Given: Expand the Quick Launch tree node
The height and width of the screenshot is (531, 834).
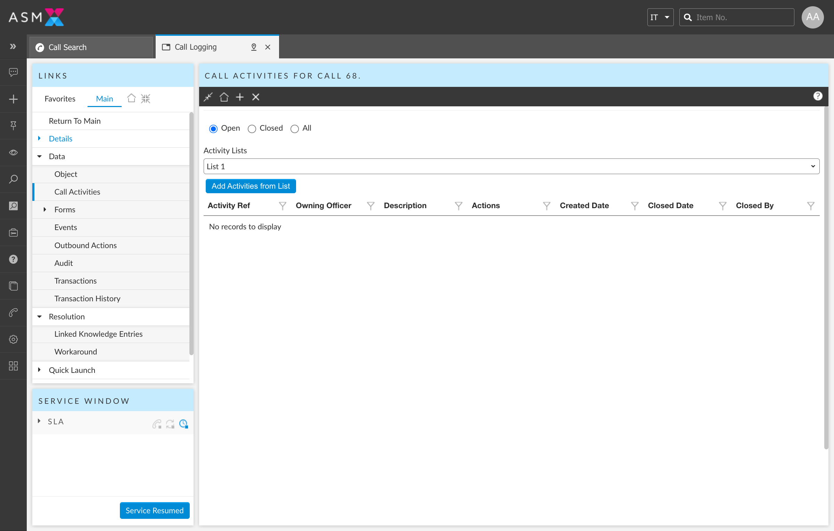Looking at the screenshot, I should 39,370.
